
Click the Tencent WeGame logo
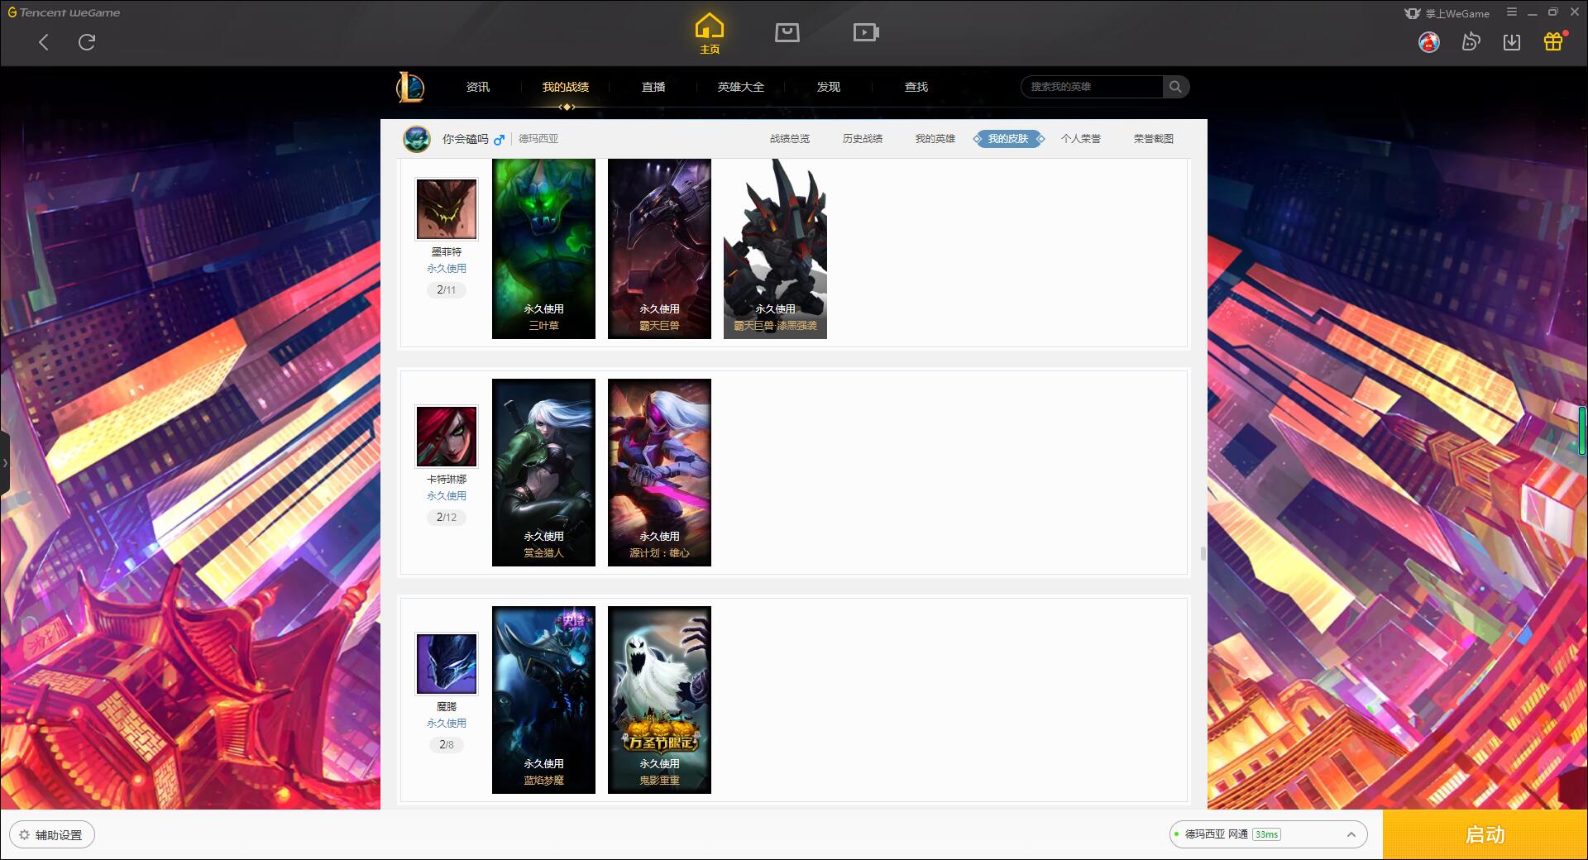point(64,12)
